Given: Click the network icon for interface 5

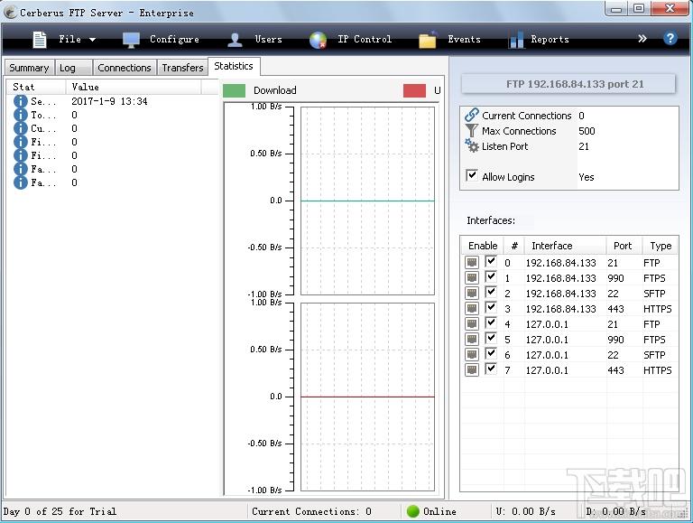Looking at the screenshot, I should (472, 340).
